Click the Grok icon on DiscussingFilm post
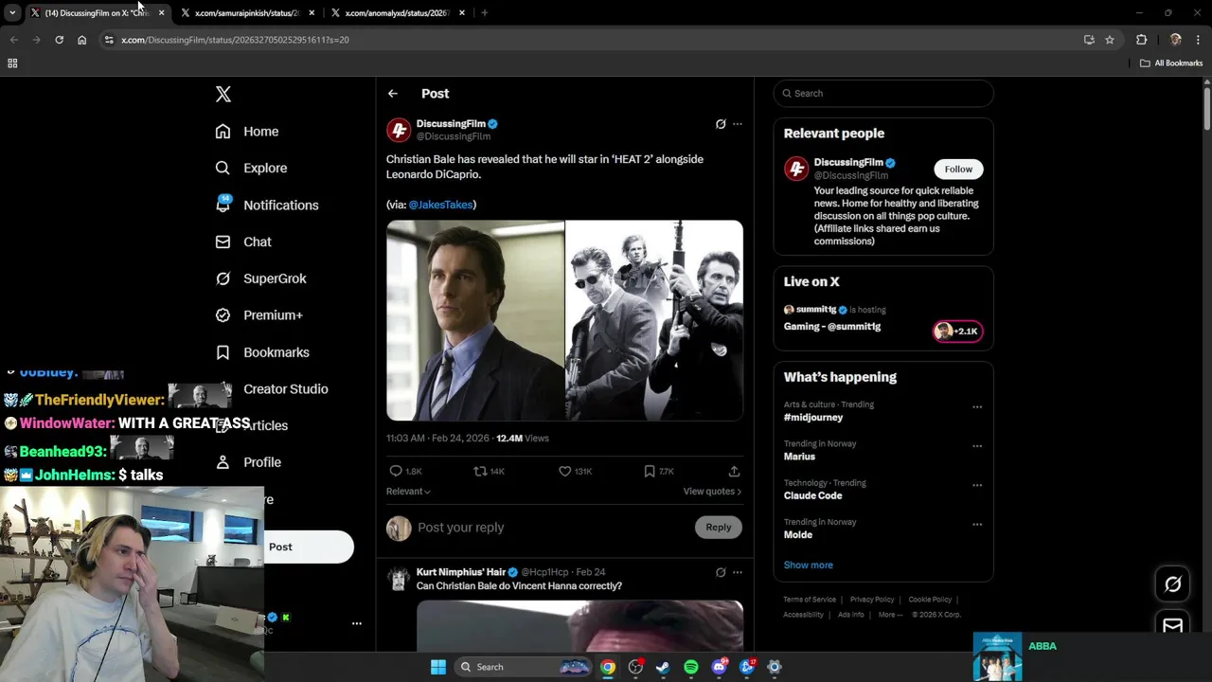This screenshot has width=1212, height=682. point(721,124)
